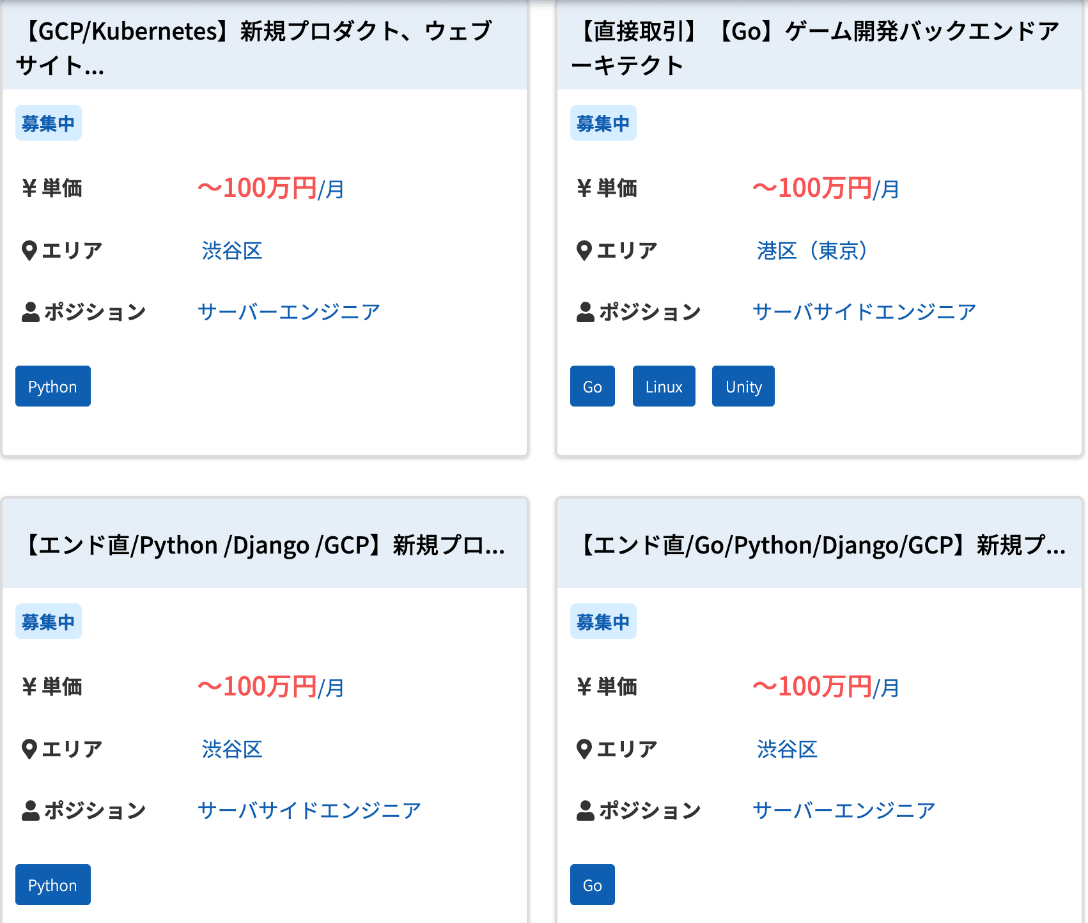Click the Go tag in the game backend card
The width and height of the screenshot is (1088, 923).
592,387
